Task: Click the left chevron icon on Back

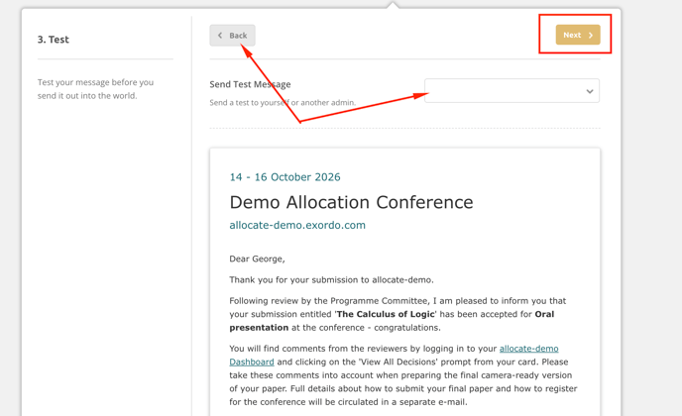Action: 220,36
